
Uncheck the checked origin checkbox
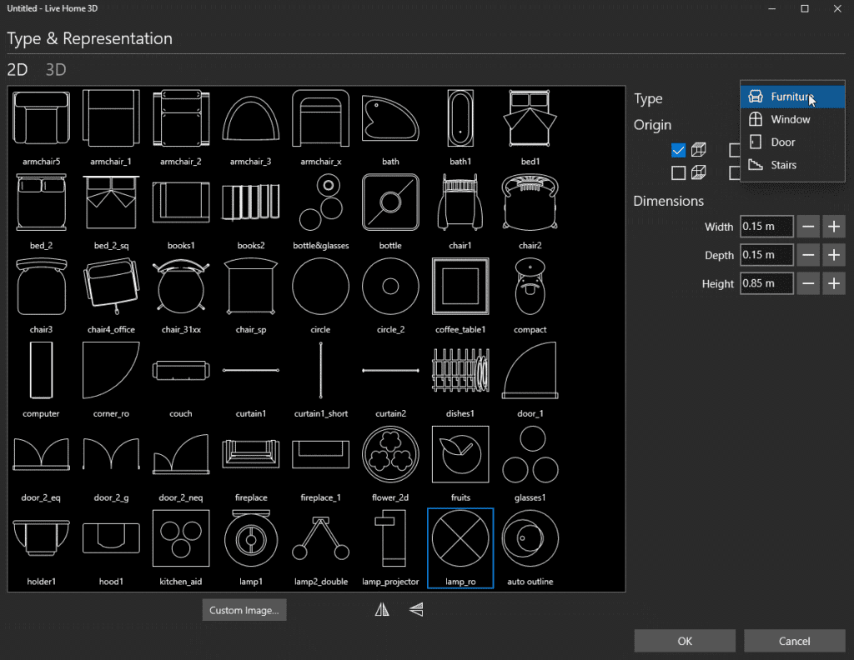coord(678,150)
